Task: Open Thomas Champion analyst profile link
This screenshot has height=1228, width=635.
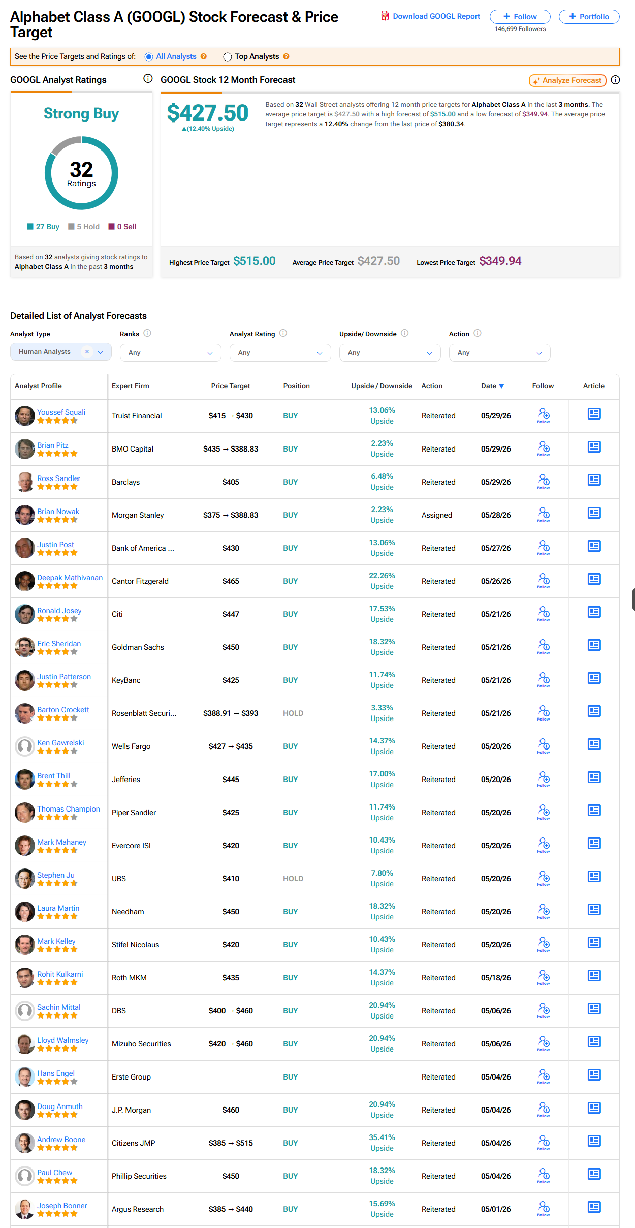Action: [x=69, y=808]
